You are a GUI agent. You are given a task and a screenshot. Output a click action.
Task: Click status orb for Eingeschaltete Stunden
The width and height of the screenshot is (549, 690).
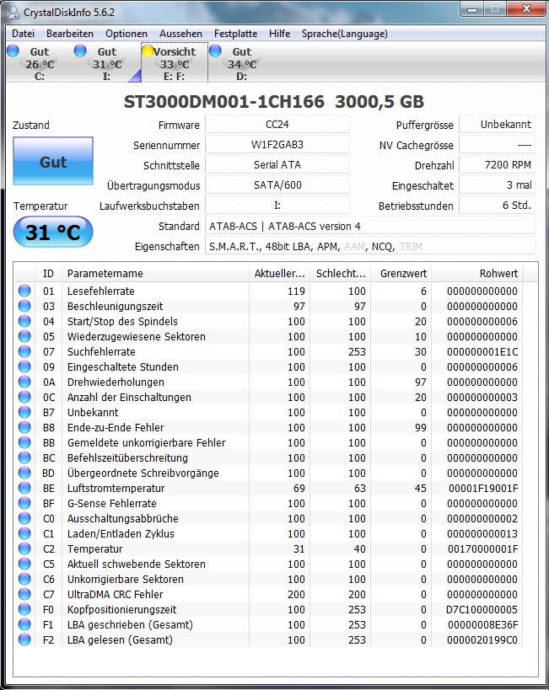[x=24, y=366]
